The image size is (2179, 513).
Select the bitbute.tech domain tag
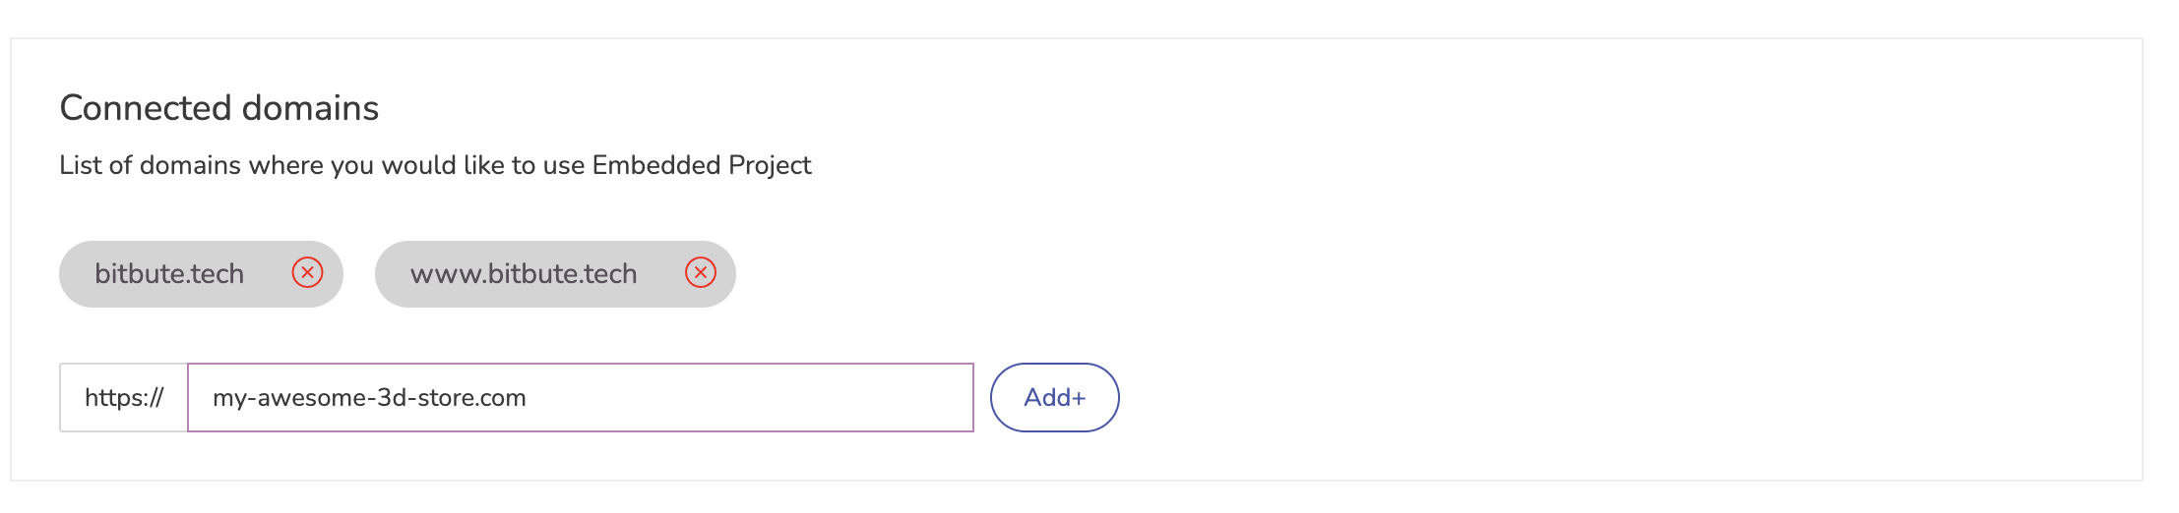(x=201, y=274)
